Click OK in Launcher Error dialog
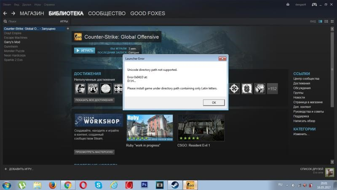Screen dimensions: 337x190 click(x=214, y=103)
